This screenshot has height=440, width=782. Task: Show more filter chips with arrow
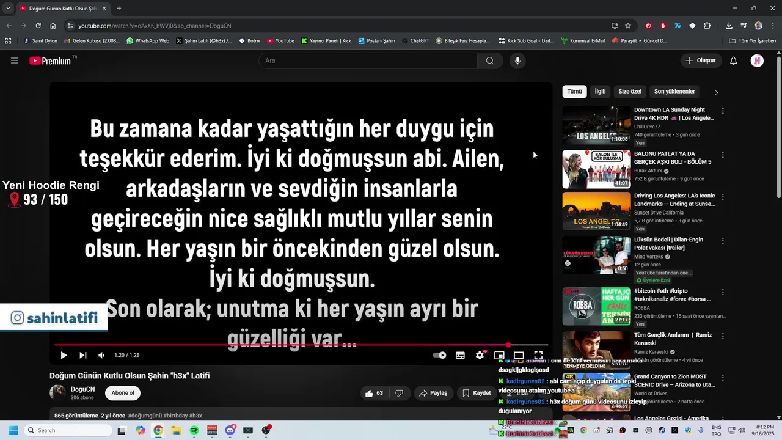[716, 92]
